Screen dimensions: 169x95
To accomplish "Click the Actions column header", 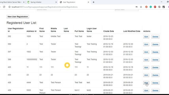I will coord(147,31).
